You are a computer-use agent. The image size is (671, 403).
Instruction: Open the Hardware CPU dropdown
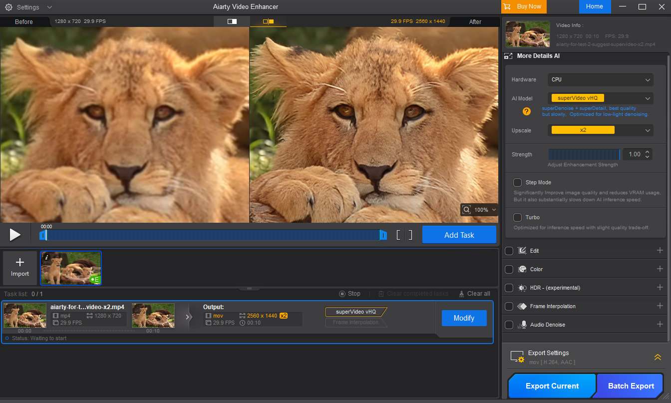pos(600,79)
